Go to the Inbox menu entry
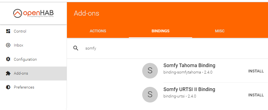The width and height of the screenshot is (268, 110). pyautogui.click(x=33, y=45)
